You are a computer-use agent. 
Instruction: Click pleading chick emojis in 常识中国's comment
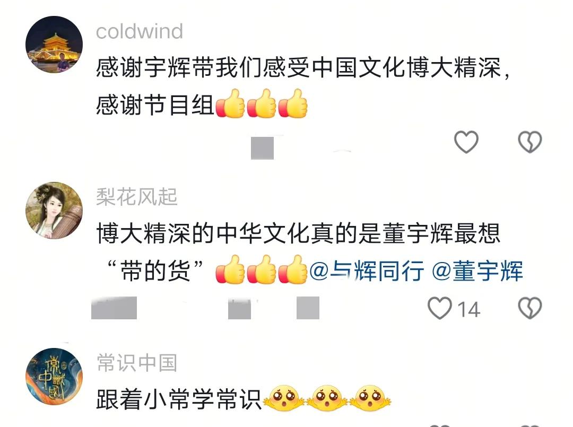click(327, 398)
